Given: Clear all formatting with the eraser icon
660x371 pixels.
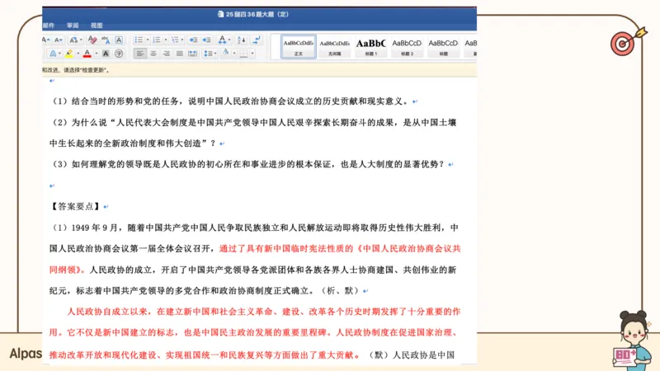Looking at the screenshot, I should pos(92,40).
